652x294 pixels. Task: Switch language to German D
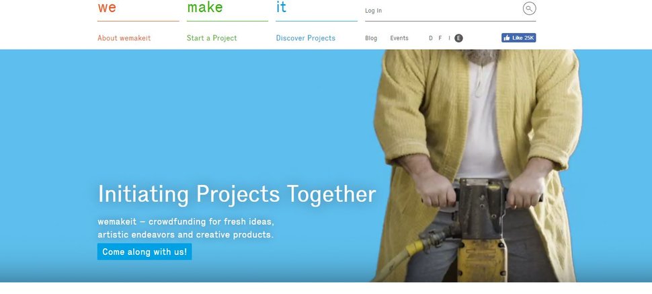pyautogui.click(x=431, y=38)
